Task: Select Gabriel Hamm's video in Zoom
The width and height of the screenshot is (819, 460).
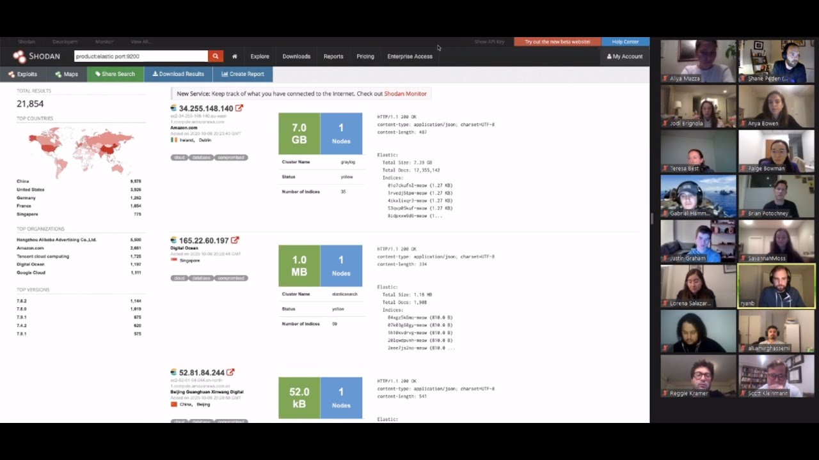Action: click(x=698, y=196)
